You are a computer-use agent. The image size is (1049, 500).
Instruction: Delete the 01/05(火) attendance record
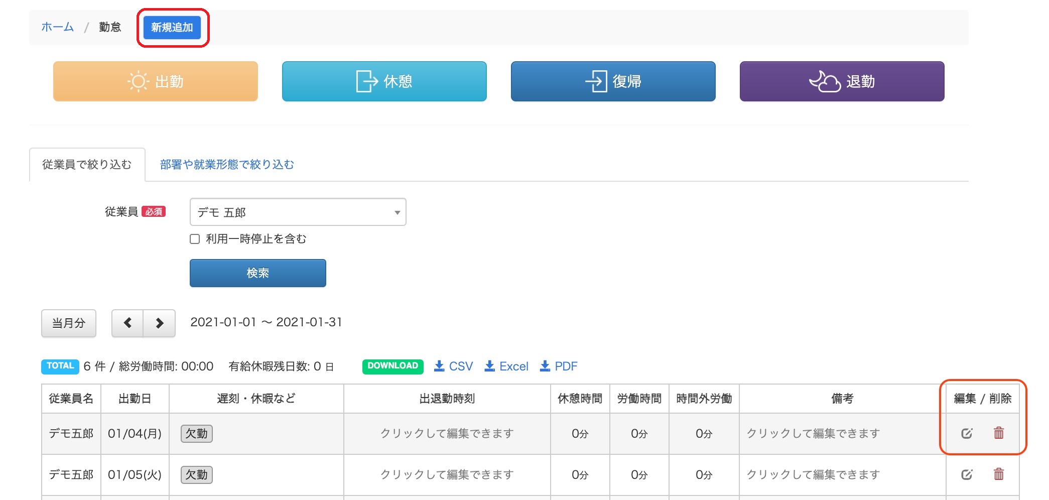click(999, 474)
